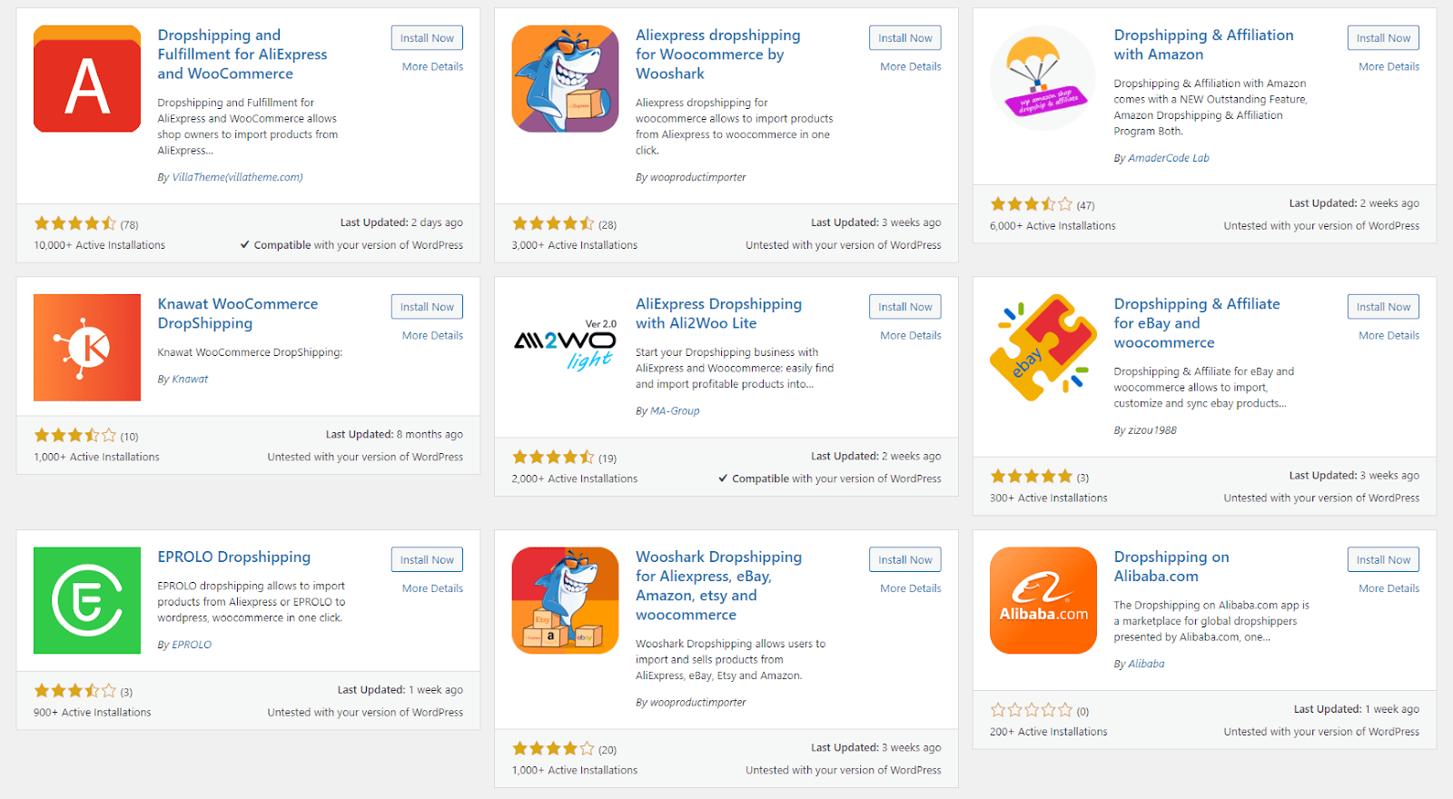Click the Wooshark shark icon with stacked boxes
1453x799 pixels.
(x=565, y=600)
